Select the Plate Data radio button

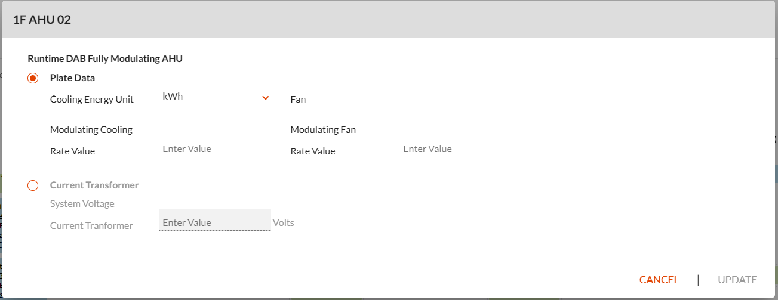pyautogui.click(x=33, y=78)
